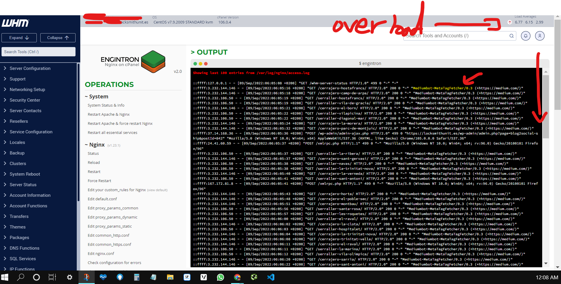The width and height of the screenshot is (561, 284).
Task: Click Restart all essential services
Action: point(112,132)
